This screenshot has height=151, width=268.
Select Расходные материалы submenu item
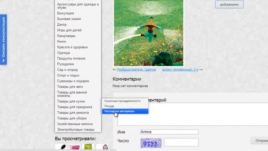(x=125, y=111)
